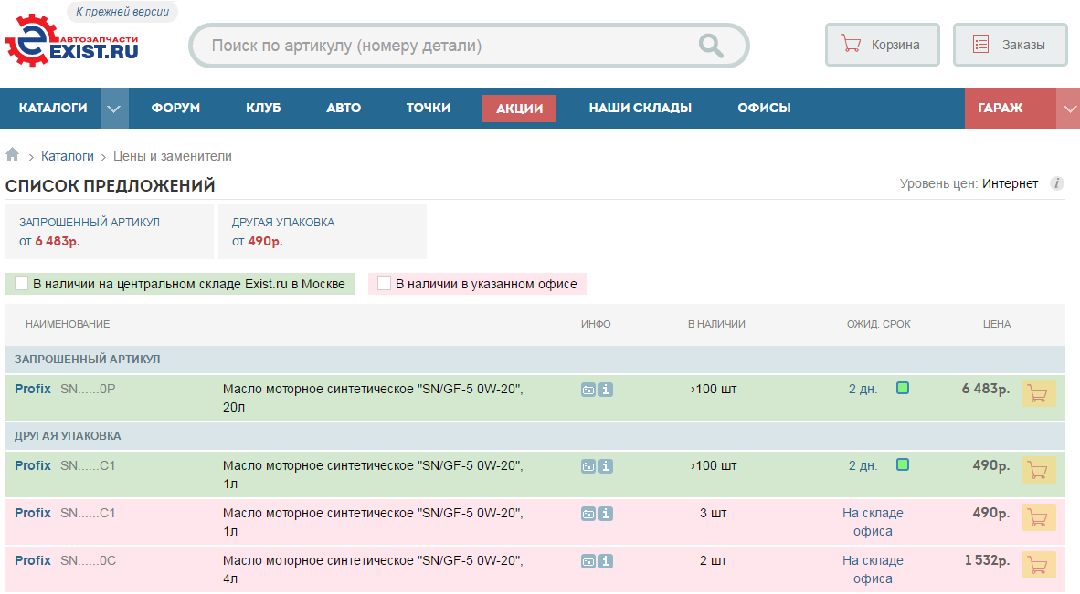Open the Заказы orders button

coord(1011,45)
